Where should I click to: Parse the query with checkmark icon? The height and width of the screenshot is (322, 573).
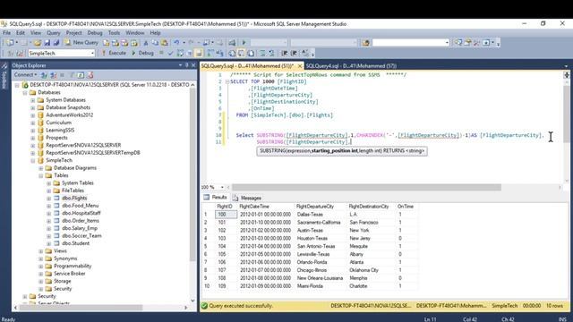pos(170,53)
